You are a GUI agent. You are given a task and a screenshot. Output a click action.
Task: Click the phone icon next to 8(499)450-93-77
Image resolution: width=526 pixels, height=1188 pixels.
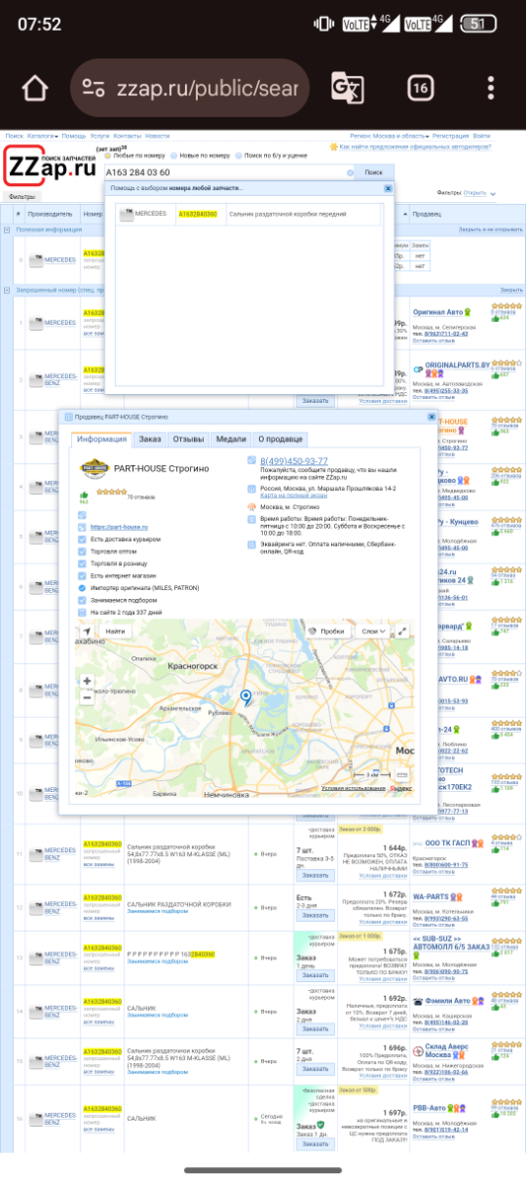(252, 461)
